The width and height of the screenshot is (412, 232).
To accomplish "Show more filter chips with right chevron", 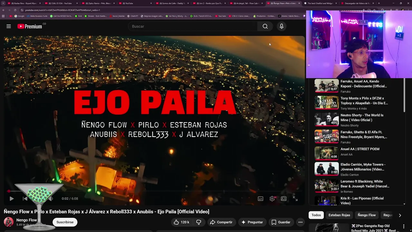I will point(400,215).
